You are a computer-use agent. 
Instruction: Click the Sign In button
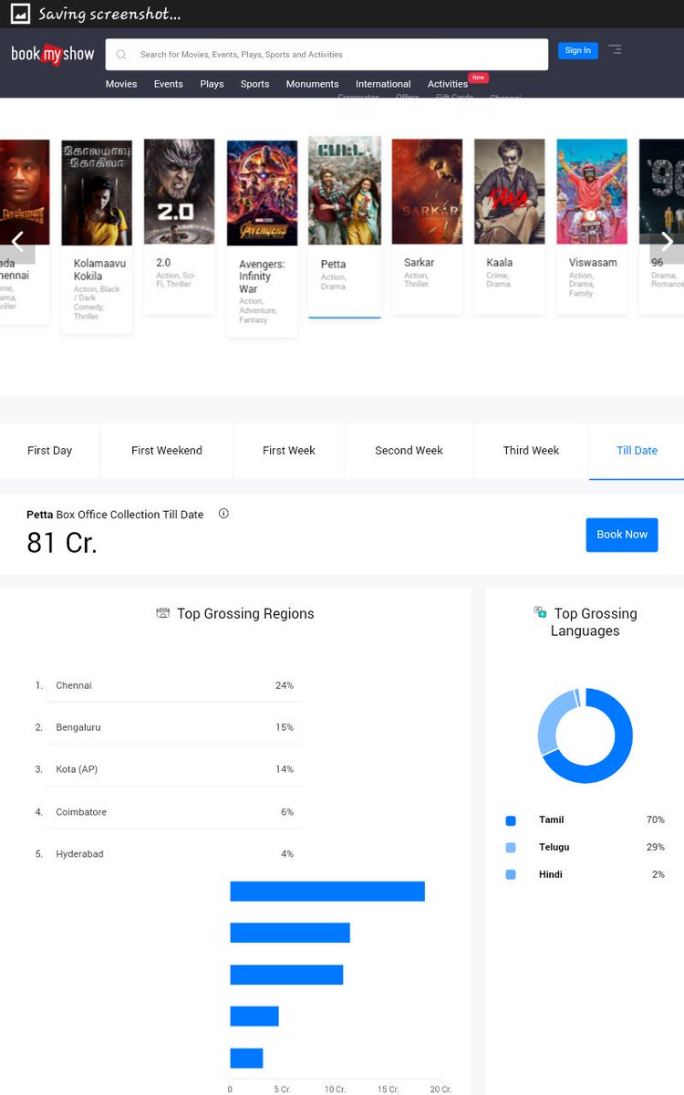tap(577, 50)
